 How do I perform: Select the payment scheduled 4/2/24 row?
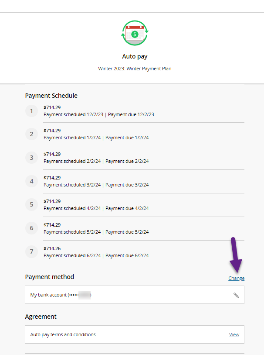pos(135,205)
